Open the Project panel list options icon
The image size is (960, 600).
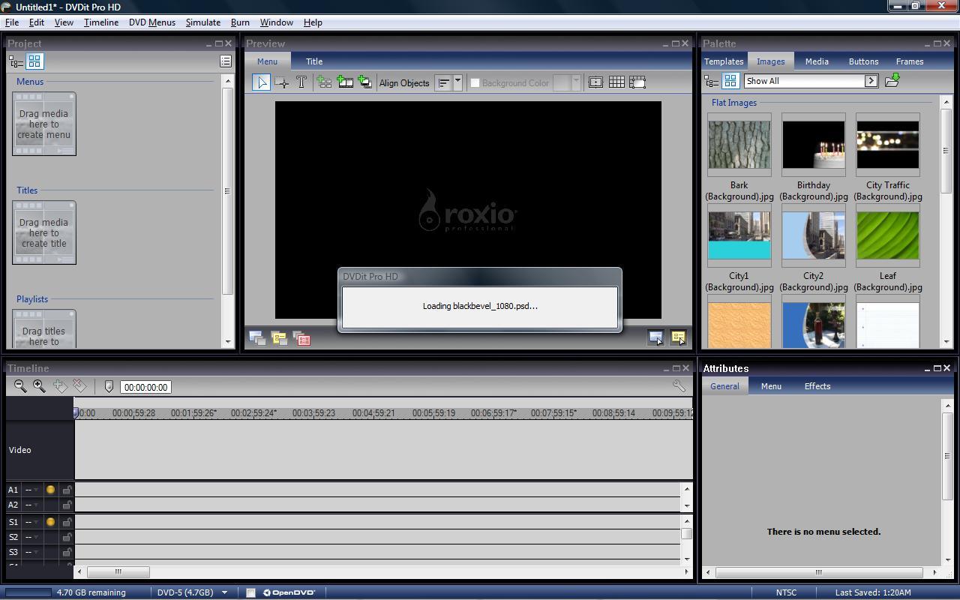226,61
